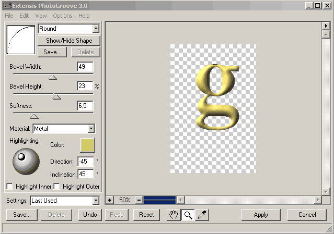Click the highlight direction sphere

pyautogui.click(x=26, y=162)
